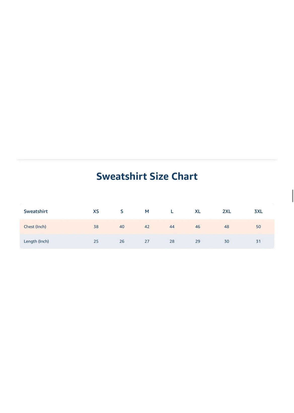Image resolution: width=294 pixels, height=413 pixels.
Task: Click the Chest (Inch) row label
Action: tap(35, 227)
